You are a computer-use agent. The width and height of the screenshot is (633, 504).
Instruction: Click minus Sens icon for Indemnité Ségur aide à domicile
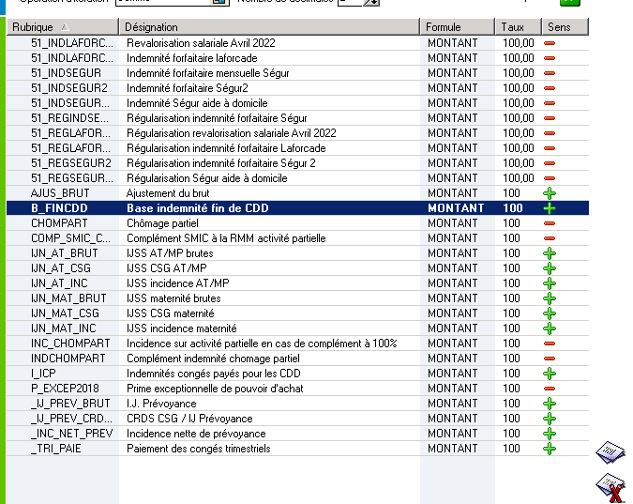coord(550,103)
